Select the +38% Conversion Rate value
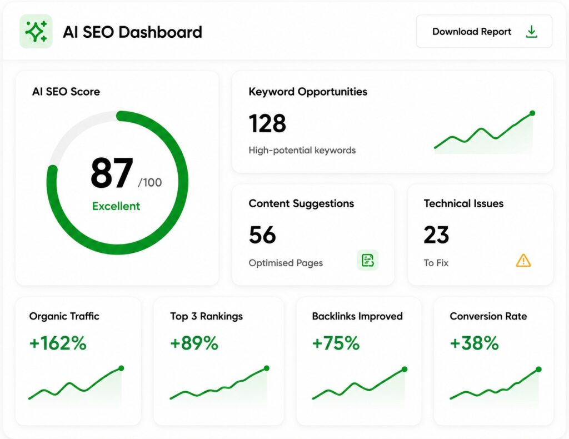Image resolution: width=569 pixels, height=439 pixels. pos(475,343)
